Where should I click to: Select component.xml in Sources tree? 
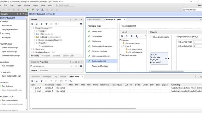coord(47,46)
